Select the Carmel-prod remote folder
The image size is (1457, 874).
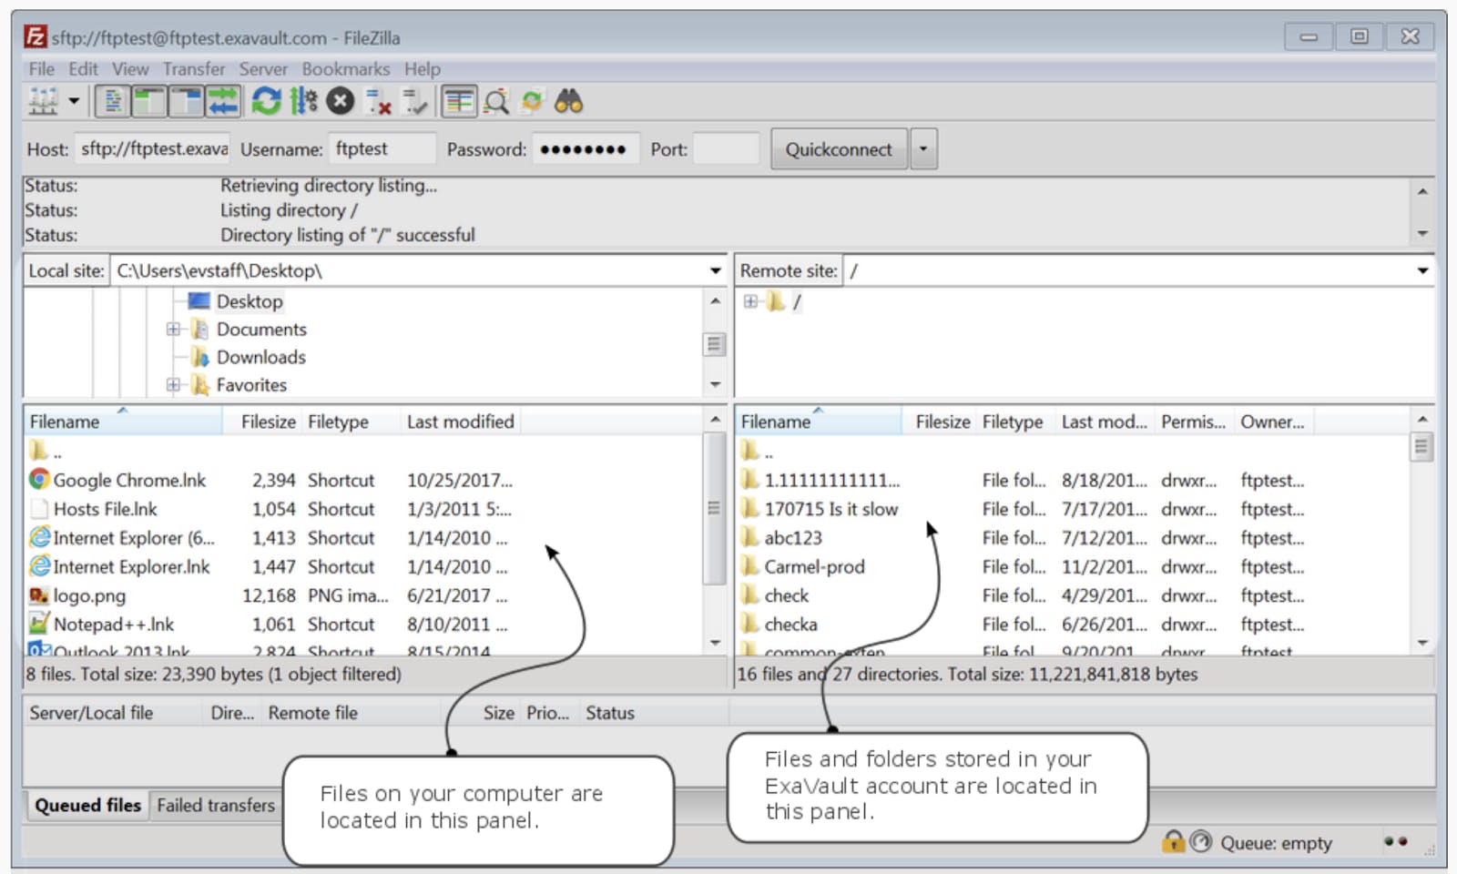tap(816, 566)
